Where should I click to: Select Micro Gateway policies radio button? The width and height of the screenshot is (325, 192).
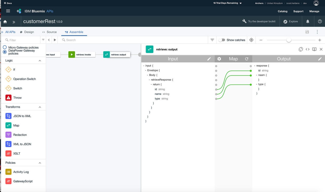click(x=5, y=47)
